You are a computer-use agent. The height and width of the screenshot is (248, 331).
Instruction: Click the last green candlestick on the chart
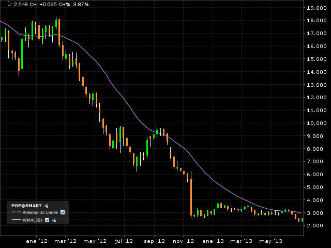pos(302,220)
